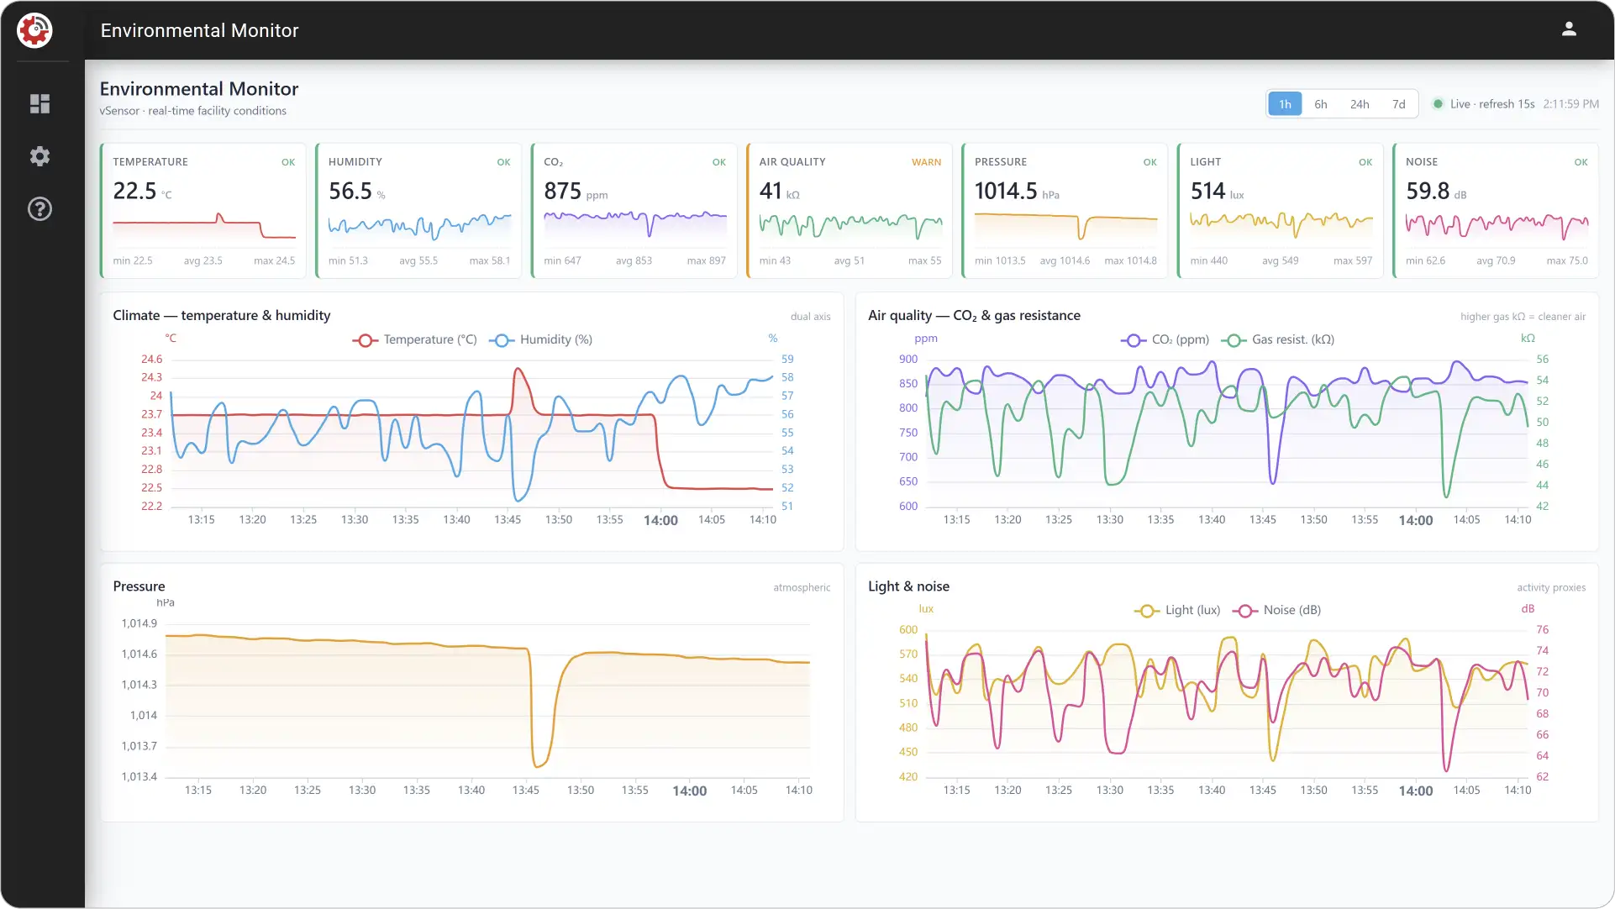Image resolution: width=1615 pixels, height=909 pixels.
Task: Click the OK status on Temperature card
Action: 288,162
